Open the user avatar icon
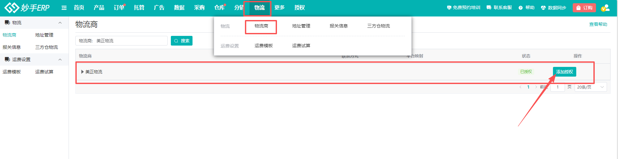 click(x=605, y=8)
